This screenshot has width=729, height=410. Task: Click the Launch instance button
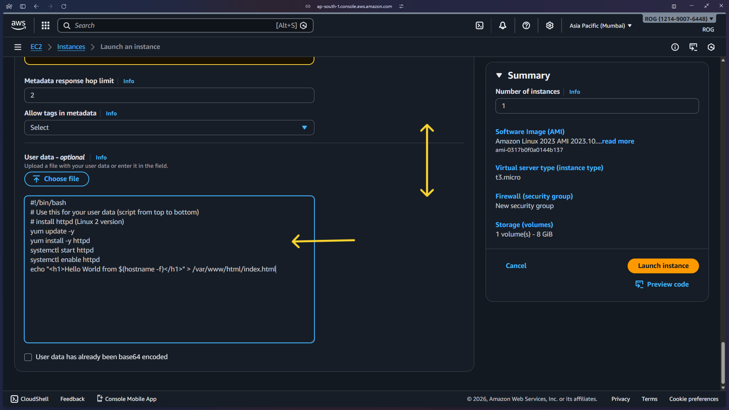coord(663,266)
